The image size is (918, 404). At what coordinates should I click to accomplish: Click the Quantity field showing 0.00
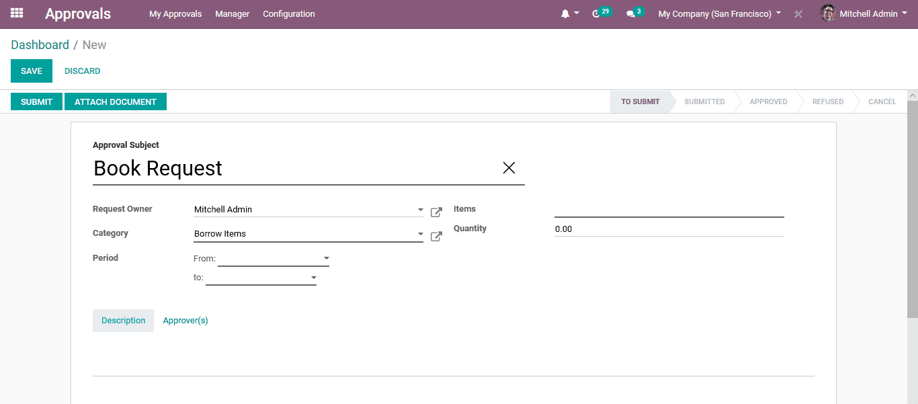tap(669, 229)
